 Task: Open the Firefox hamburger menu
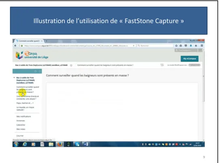click(x=202, y=46)
